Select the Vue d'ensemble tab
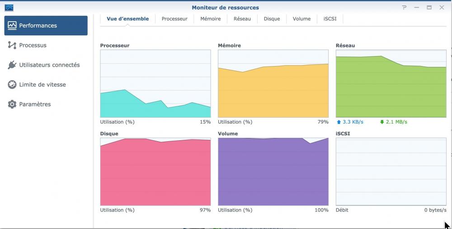 tap(127, 19)
